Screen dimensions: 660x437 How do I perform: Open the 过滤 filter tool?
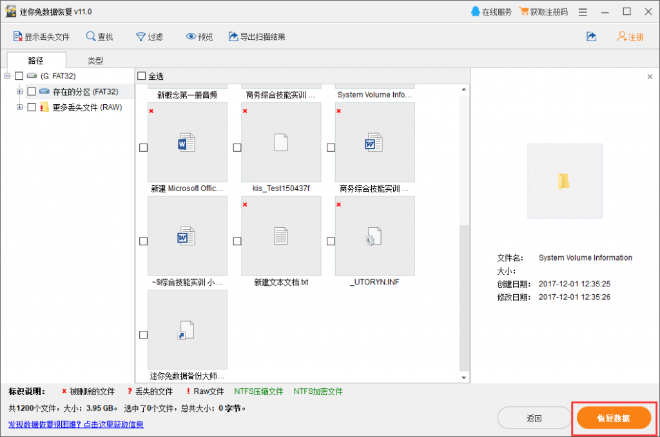pos(150,37)
